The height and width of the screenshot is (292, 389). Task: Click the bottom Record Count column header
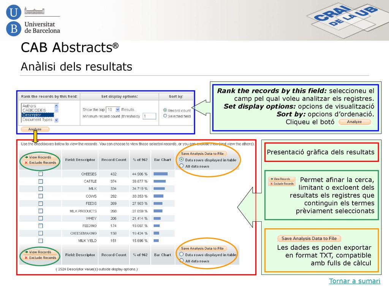pos(114,255)
